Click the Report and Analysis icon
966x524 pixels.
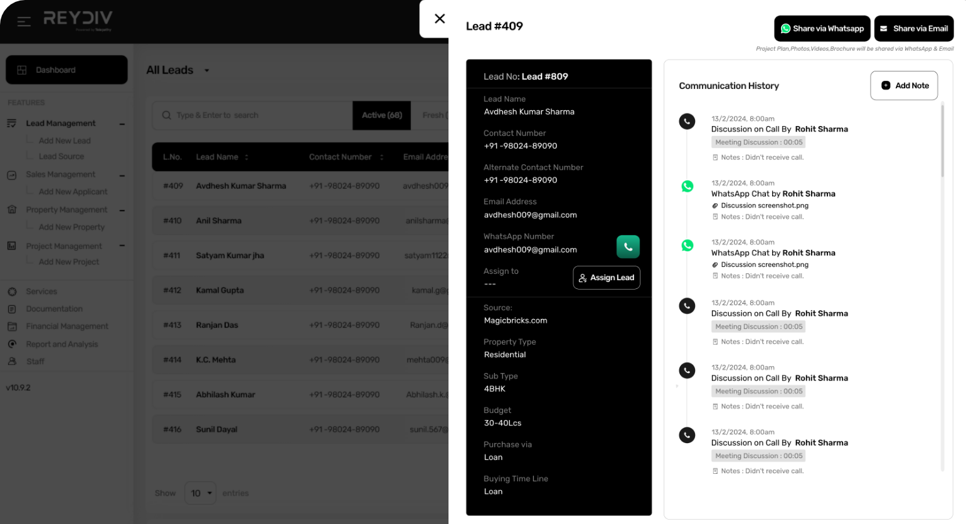tap(12, 344)
